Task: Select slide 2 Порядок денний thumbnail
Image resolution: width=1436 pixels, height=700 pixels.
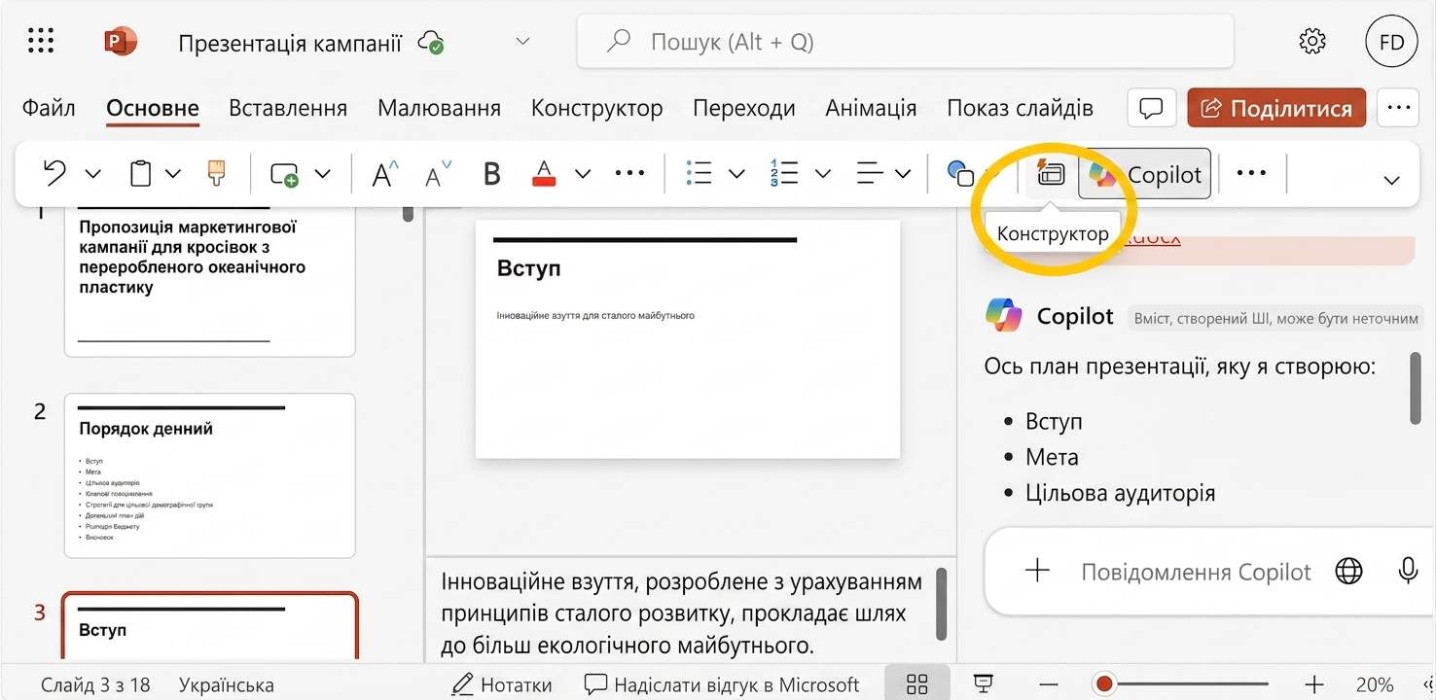Action: pos(210,475)
